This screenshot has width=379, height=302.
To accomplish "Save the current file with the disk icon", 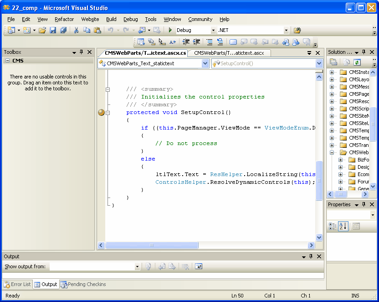I will click(x=53, y=30).
